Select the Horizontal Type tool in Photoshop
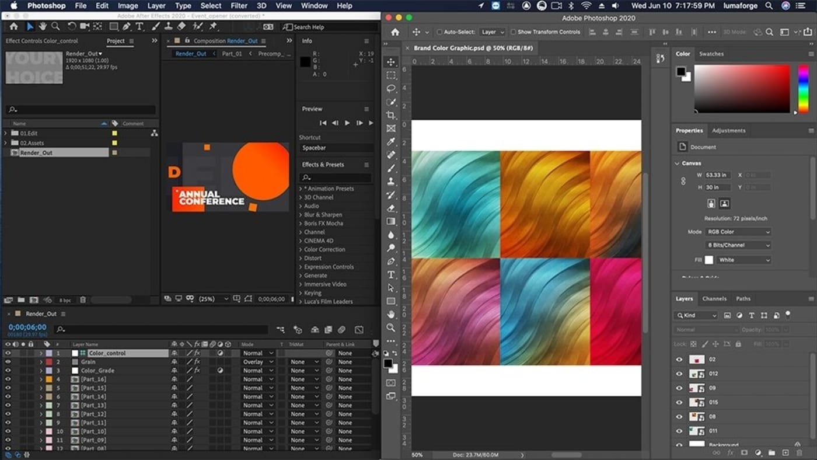The height and width of the screenshot is (460, 817). [391, 274]
